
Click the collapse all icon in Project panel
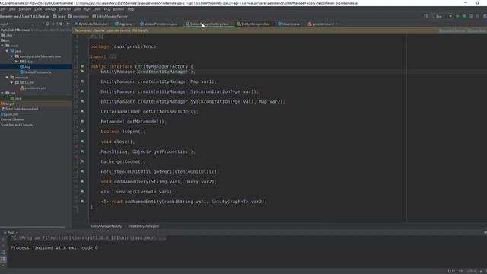[54, 24]
